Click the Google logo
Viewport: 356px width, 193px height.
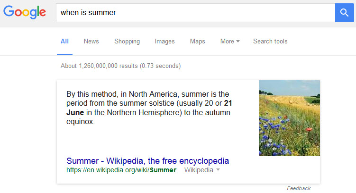[x=25, y=13]
